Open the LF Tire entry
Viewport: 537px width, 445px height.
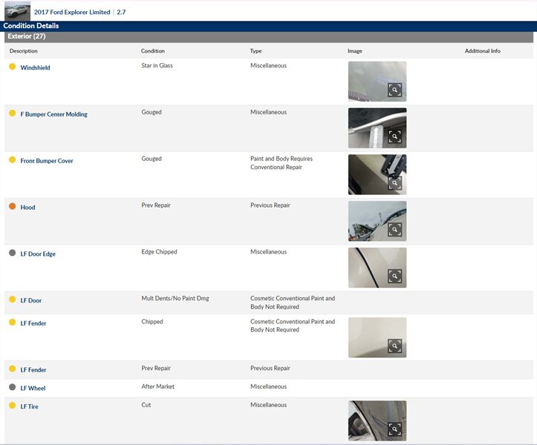(29, 406)
